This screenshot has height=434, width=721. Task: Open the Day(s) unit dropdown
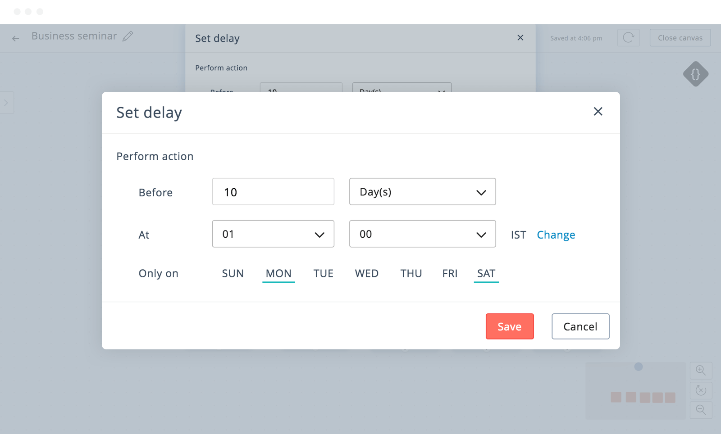(422, 192)
